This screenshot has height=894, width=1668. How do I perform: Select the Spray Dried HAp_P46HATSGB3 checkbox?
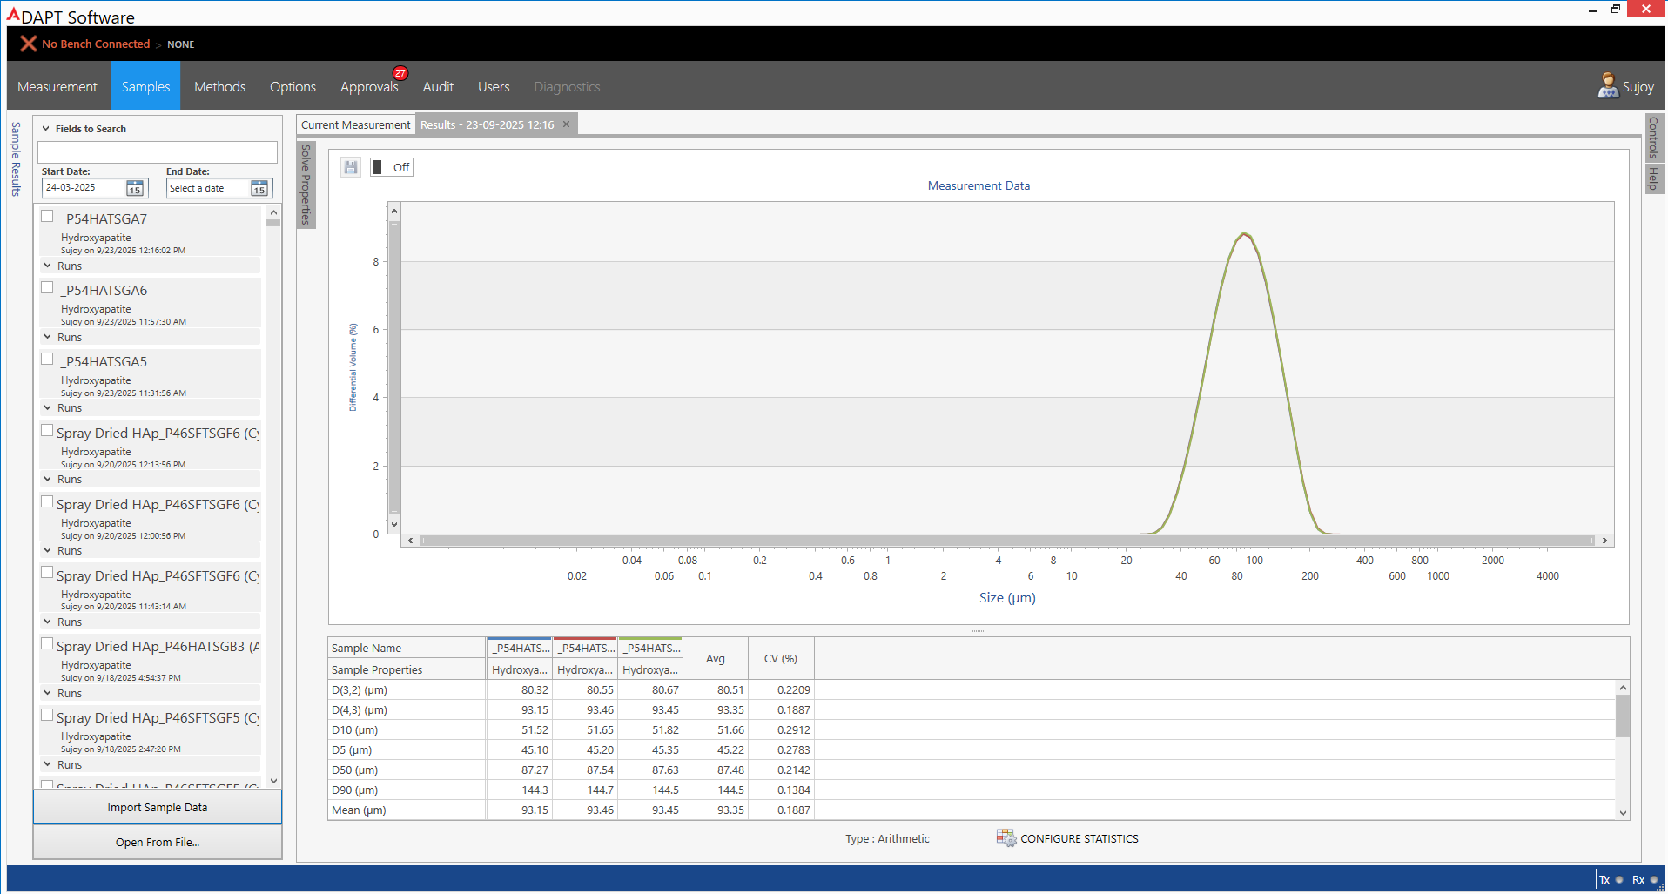click(x=47, y=644)
